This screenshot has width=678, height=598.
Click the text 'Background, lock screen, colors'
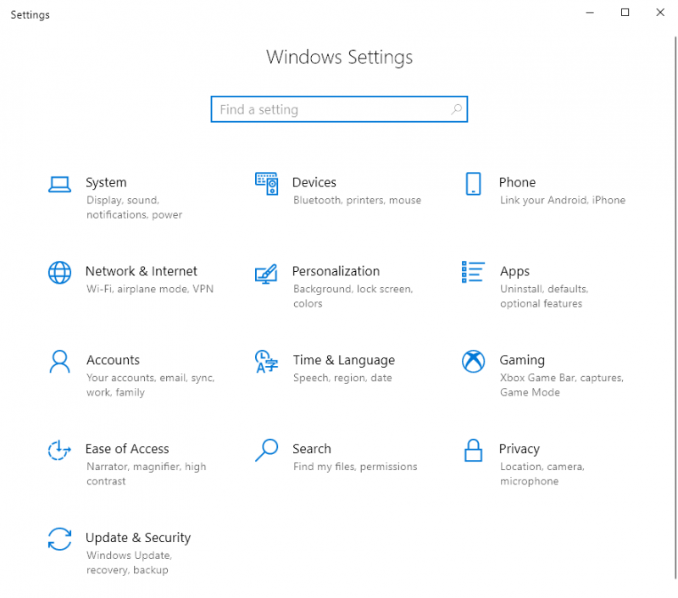point(353,296)
